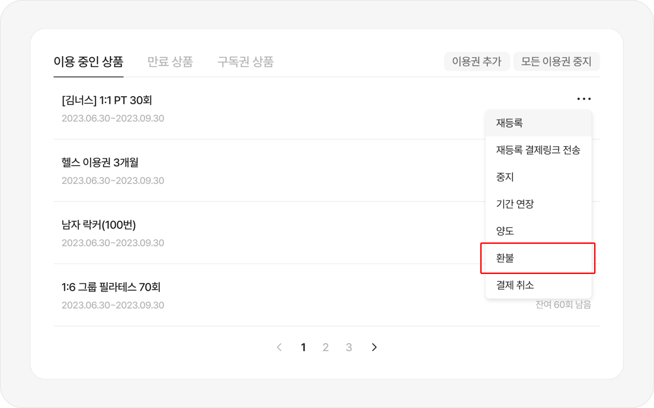
Task: Choose 기간 연장 menu option
Action: point(515,204)
